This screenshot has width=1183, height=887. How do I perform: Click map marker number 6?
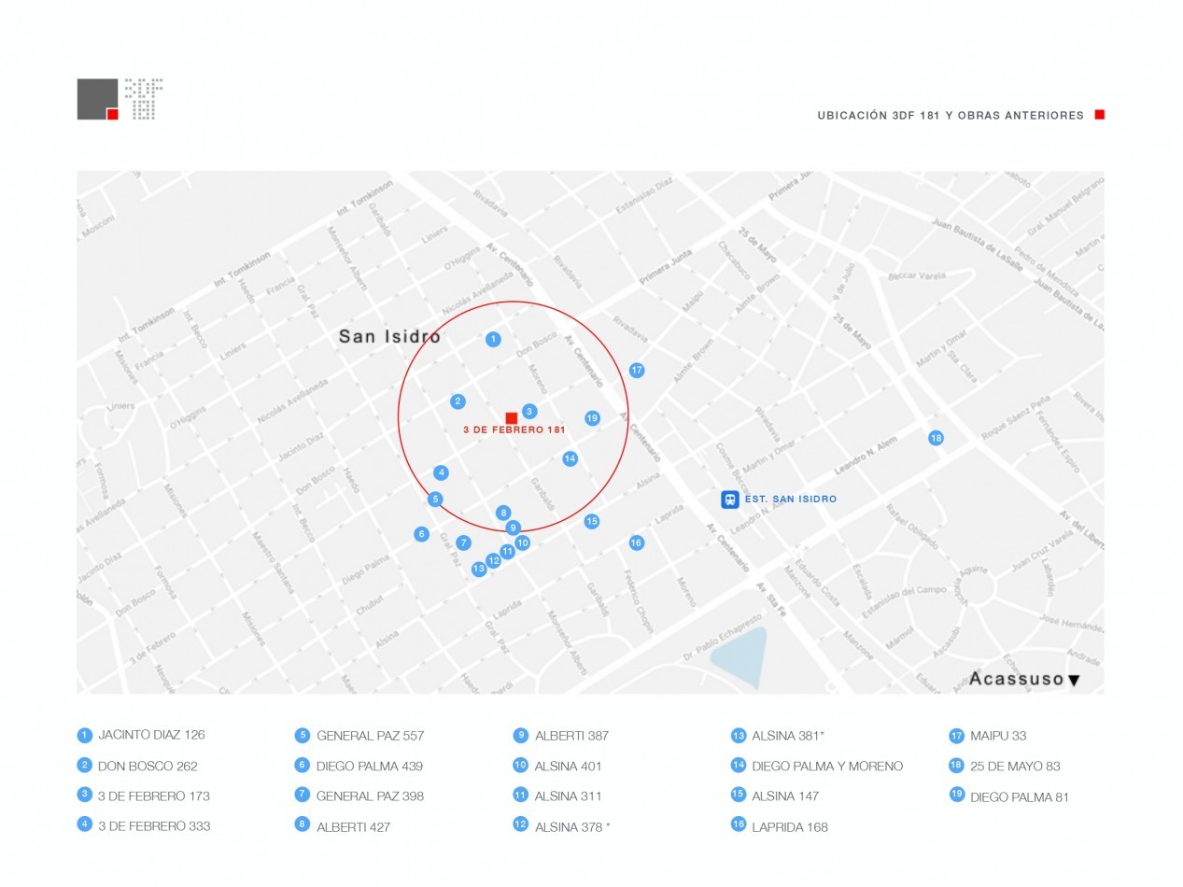(x=422, y=534)
